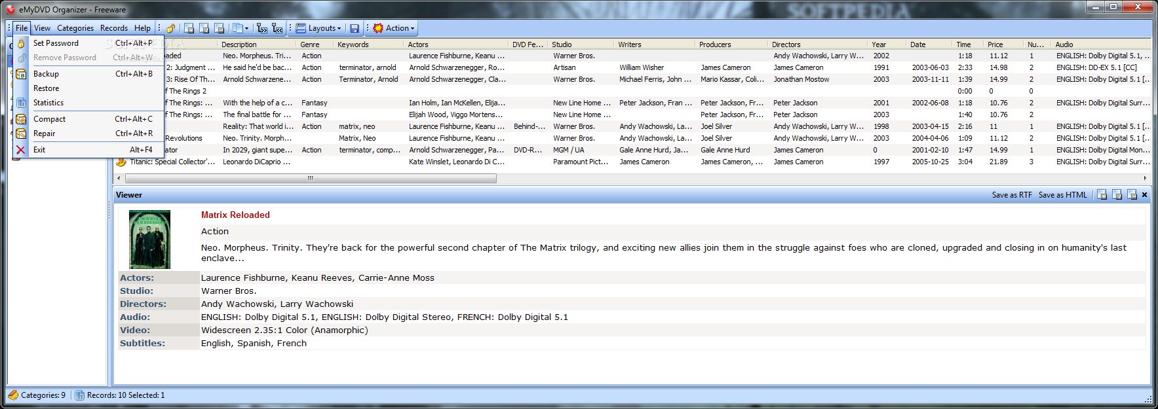This screenshot has width=1158, height=409.
Task: Click the delete record icon in Viewer header
Action: tap(1132, 195)
